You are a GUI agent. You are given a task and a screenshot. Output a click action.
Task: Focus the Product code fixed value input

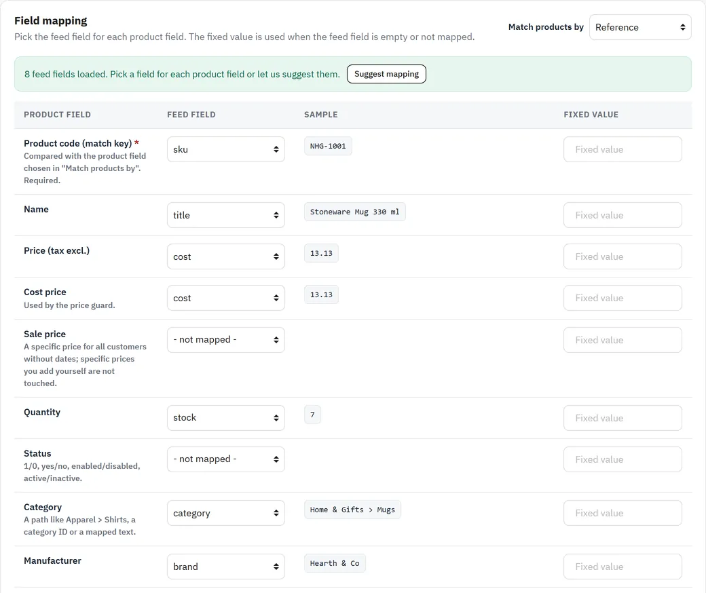pyautogui.click(x=623, y=149)
